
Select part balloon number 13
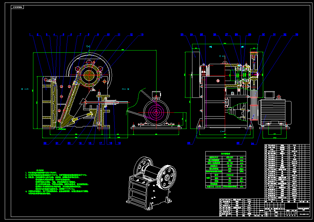[x=142, y=35]
